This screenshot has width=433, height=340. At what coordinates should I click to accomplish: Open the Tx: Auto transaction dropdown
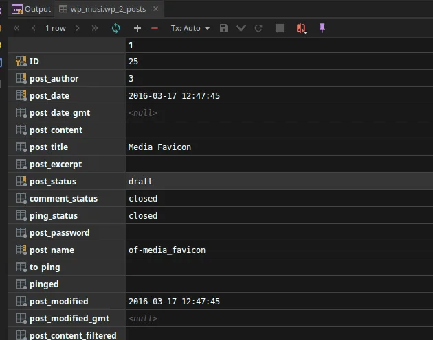[190, 28]
